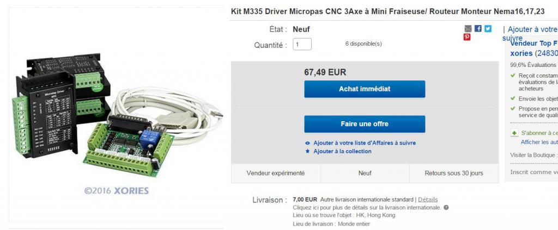Select Retours sous 30 jours tab
558x230 pixels.
click(454, 173)
